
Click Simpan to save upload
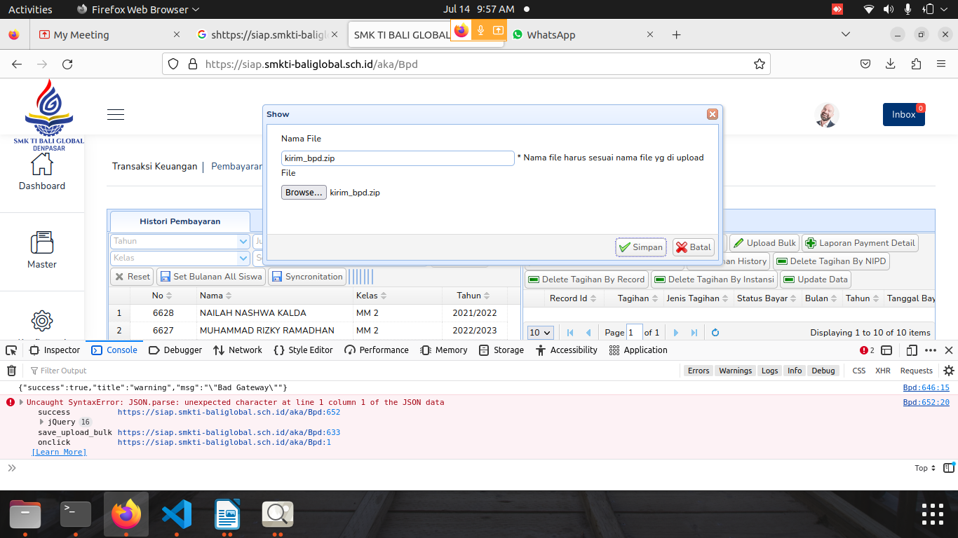pyautogui.click(x=640, y=247)
